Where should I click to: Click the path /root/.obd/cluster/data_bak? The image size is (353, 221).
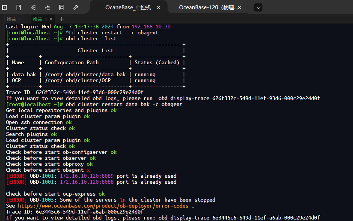pyautogui.click(x=85, y=75)
